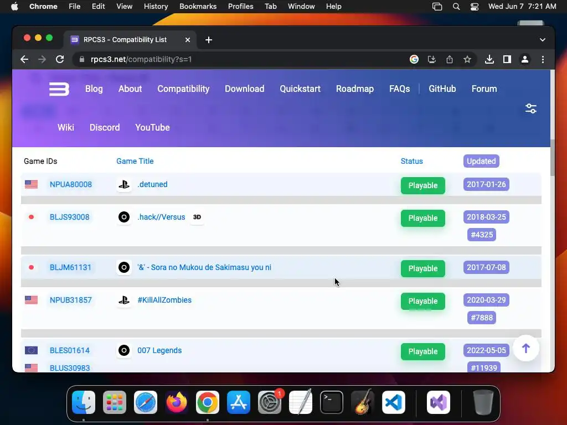Open the History menu in the menu bar
Screen dimensions: 567x425
pos(156,7)
